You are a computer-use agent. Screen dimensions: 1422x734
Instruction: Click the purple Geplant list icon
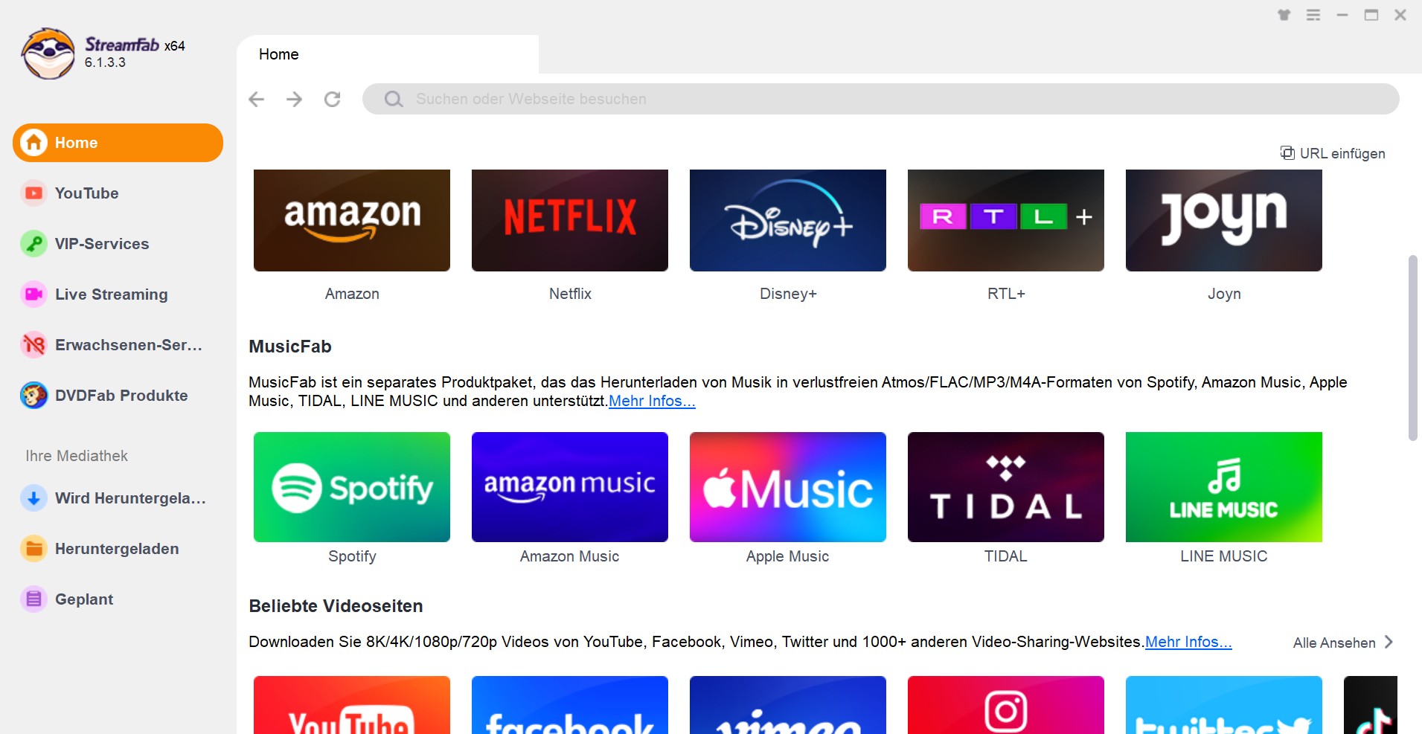(x=33, y=599)
